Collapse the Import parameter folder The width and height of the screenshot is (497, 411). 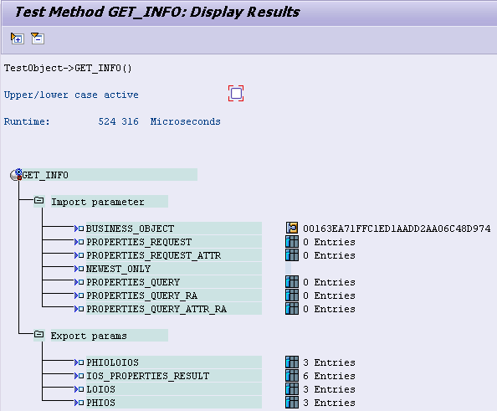pyautogui.click(x=39, y=200)
